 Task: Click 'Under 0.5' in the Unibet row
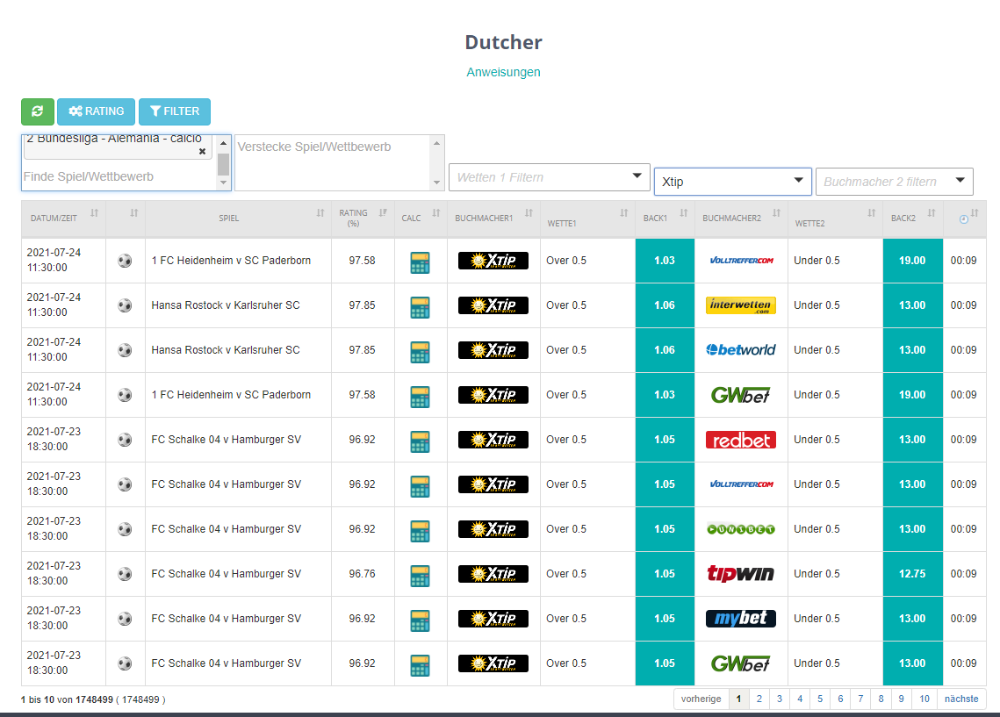(x=817, y=529)
